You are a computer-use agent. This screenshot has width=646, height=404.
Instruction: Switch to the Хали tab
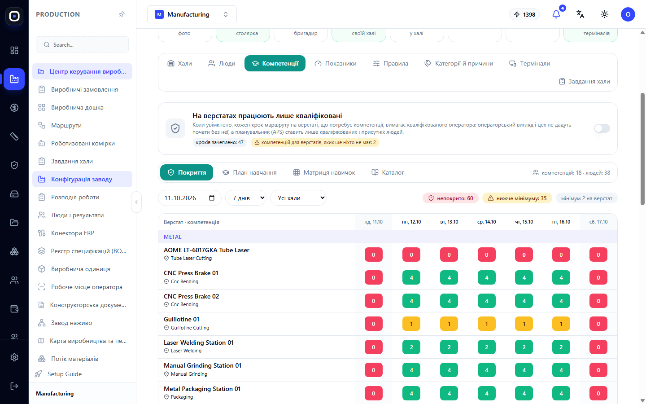pyautogui.click(x=179, y=63)
